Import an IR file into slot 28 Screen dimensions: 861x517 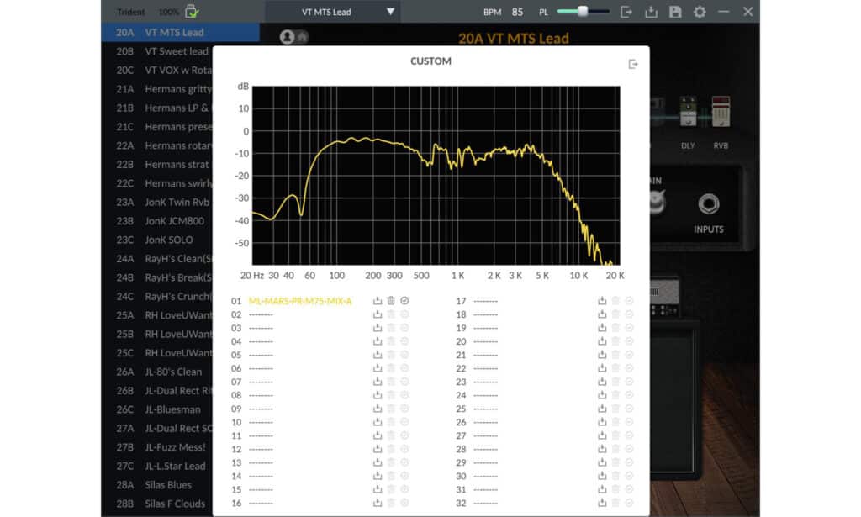point(602,449)
